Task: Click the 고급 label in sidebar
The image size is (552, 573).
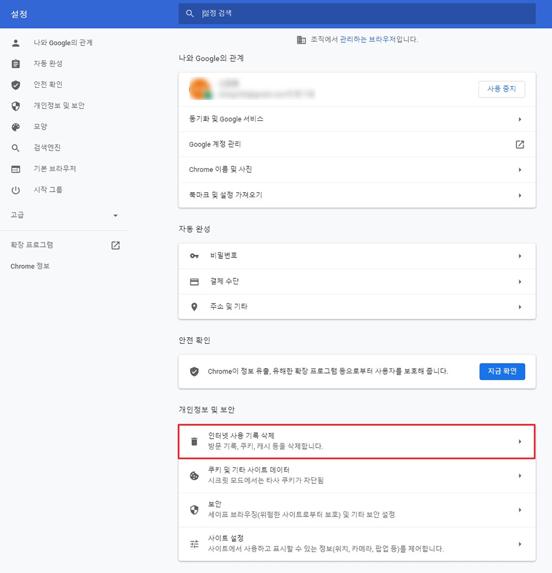Action: [17, 215]
